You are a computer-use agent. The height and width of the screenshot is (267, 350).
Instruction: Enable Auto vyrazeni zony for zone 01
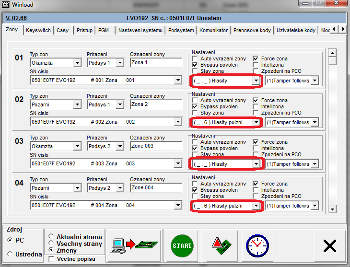[x=195, y=58]
